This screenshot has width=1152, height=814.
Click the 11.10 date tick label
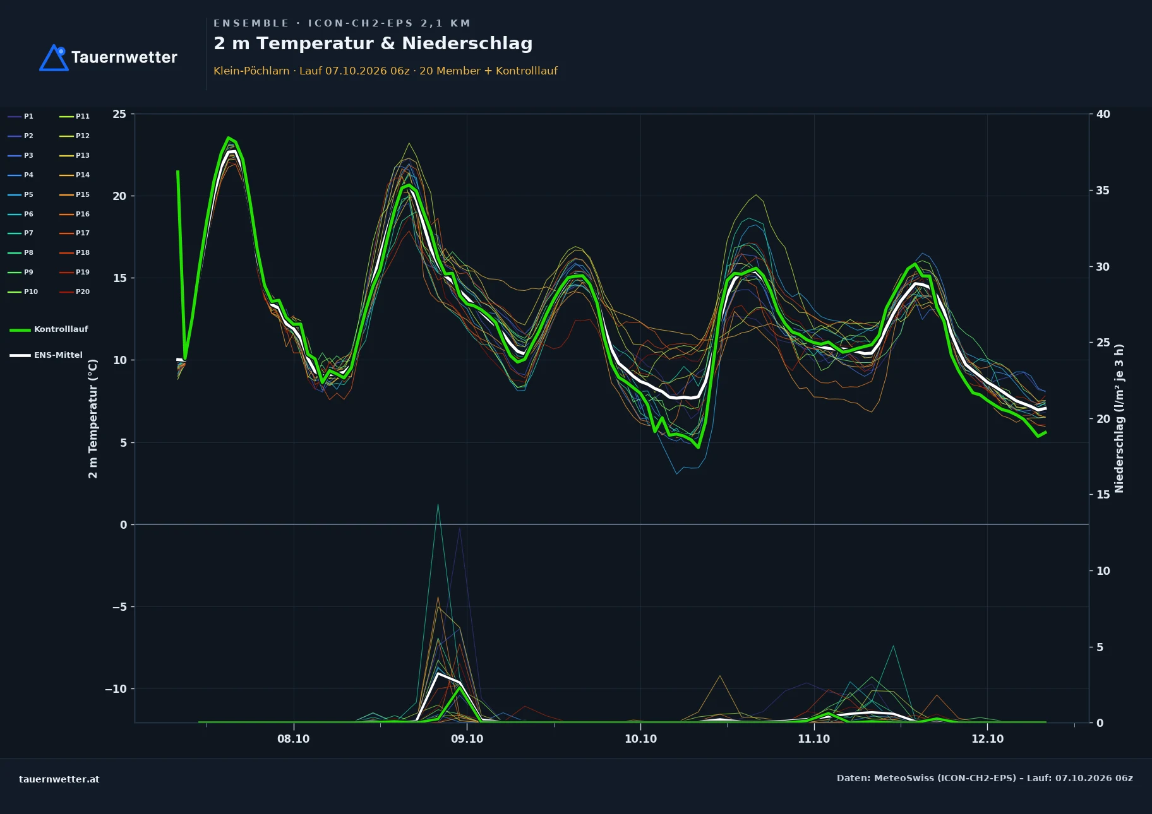tap(814, 739)
